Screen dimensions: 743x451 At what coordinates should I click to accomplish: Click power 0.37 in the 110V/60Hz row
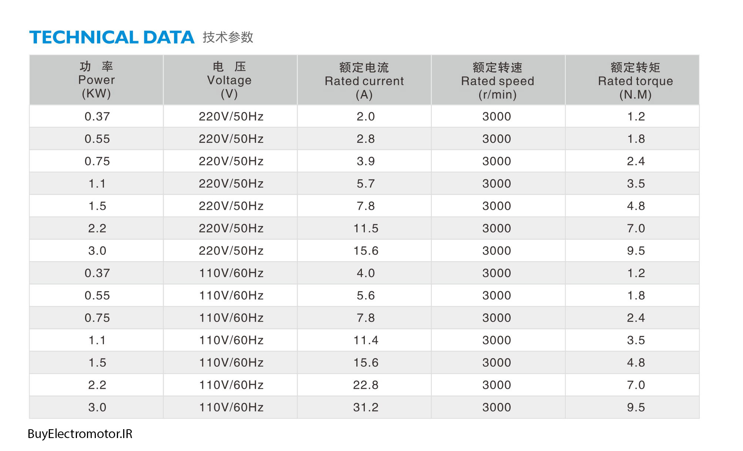pyautogui.click(x=97, y=273)
